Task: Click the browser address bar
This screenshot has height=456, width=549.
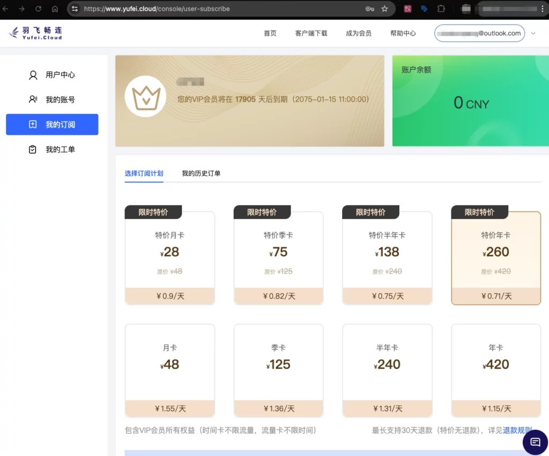Action: click(x=214, y=9)
